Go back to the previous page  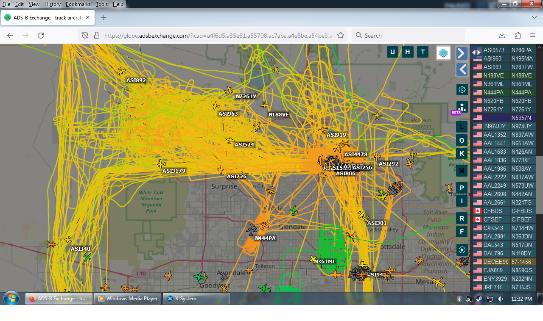(x=10, y=36)
